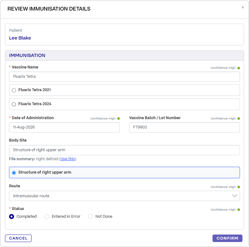Set status to Not Done

pos(90,217)
